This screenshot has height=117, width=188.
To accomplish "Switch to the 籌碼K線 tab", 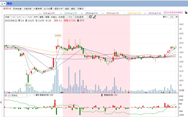I will pyautogui.click(x=7, y=9).
